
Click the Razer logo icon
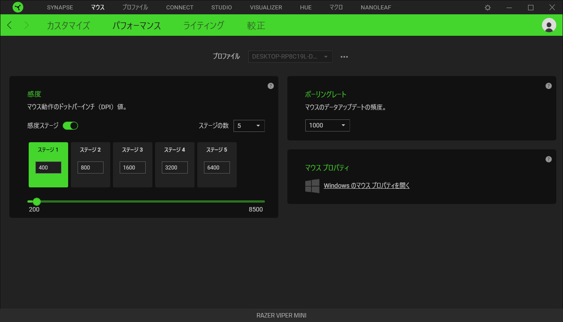(18, 7)
